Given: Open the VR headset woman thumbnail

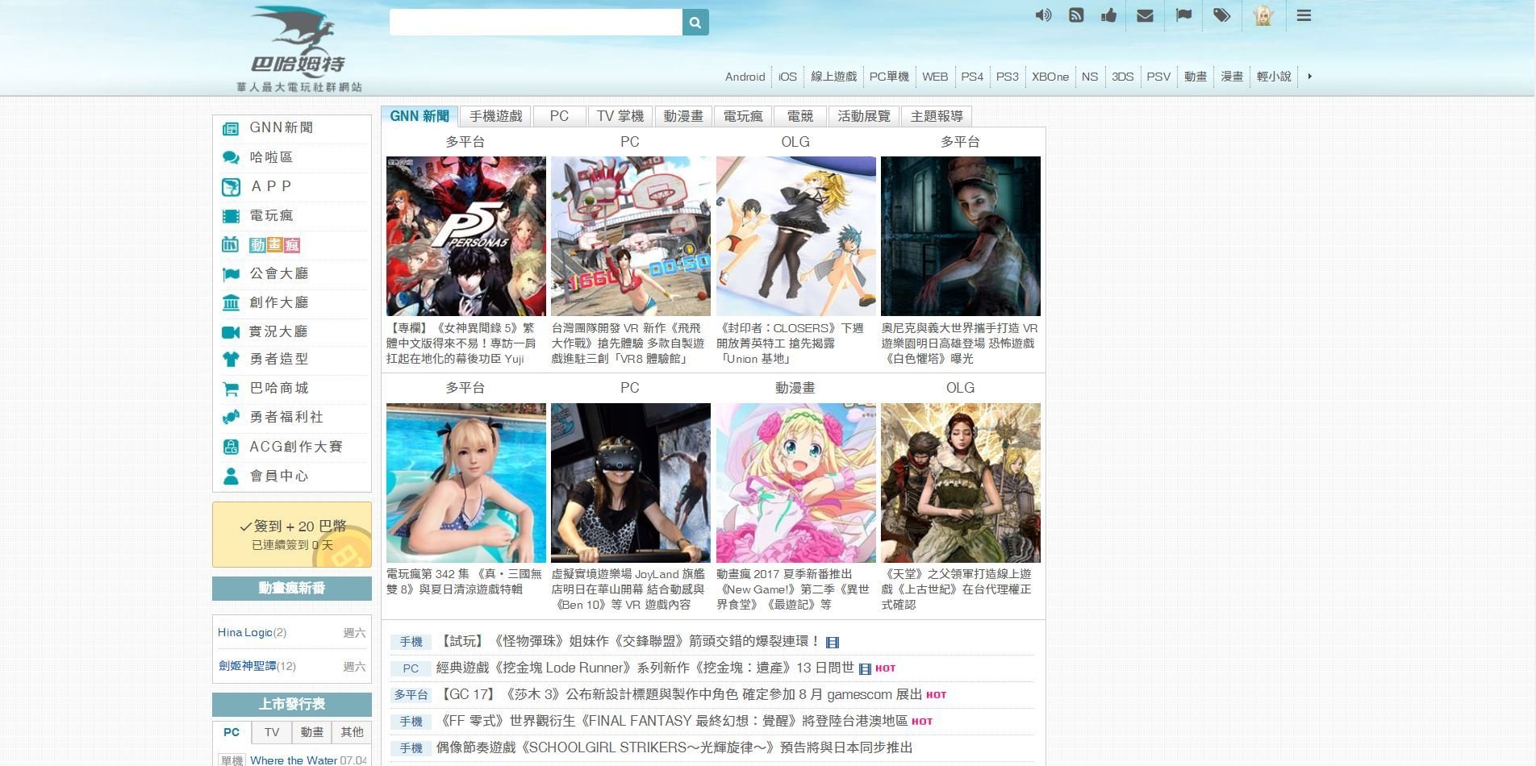Looking at the screenshot, I should [x=631, y=483].
